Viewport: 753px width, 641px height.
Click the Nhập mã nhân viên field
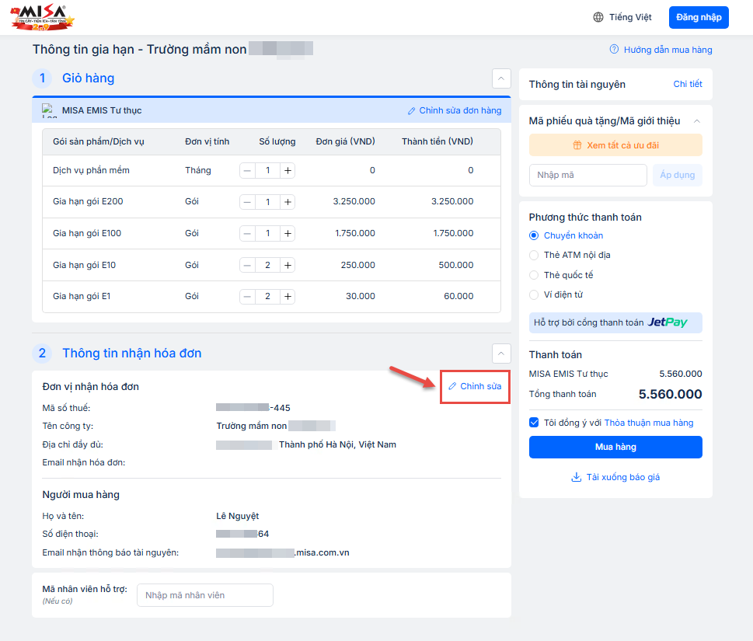(205, 595)
